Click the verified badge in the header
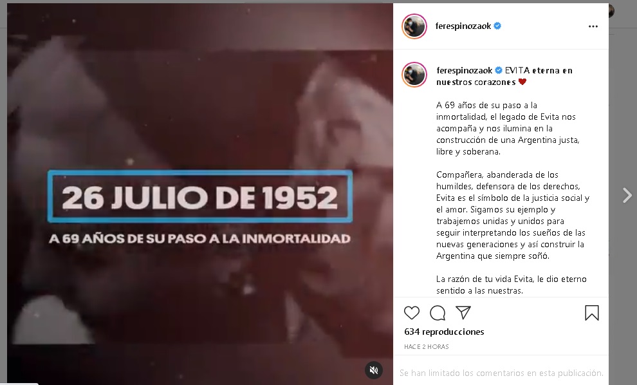 (497, 26)
